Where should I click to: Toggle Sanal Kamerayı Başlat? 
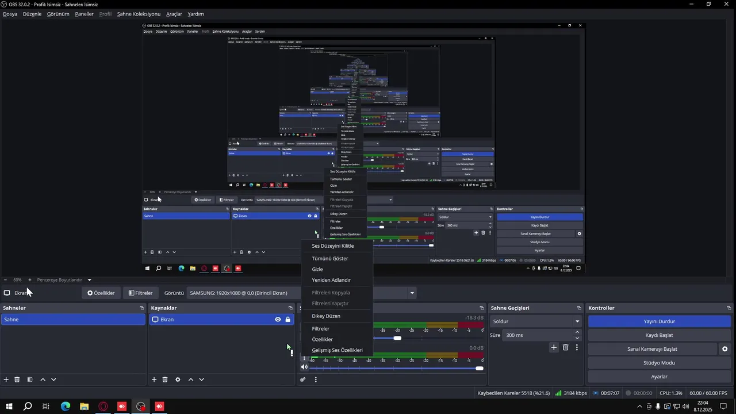point(652,349)
